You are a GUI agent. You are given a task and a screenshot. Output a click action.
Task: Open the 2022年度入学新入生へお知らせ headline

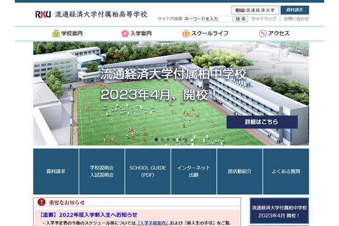pos(88,215)
